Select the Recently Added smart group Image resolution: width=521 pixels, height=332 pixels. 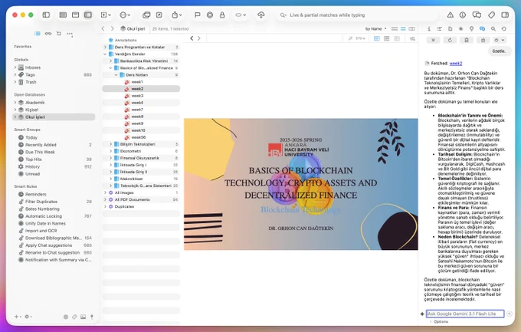41,145
